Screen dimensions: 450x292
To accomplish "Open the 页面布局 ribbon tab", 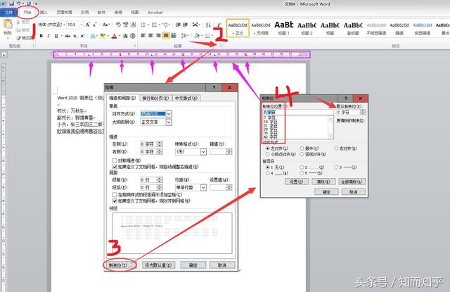I will [64, 13].
